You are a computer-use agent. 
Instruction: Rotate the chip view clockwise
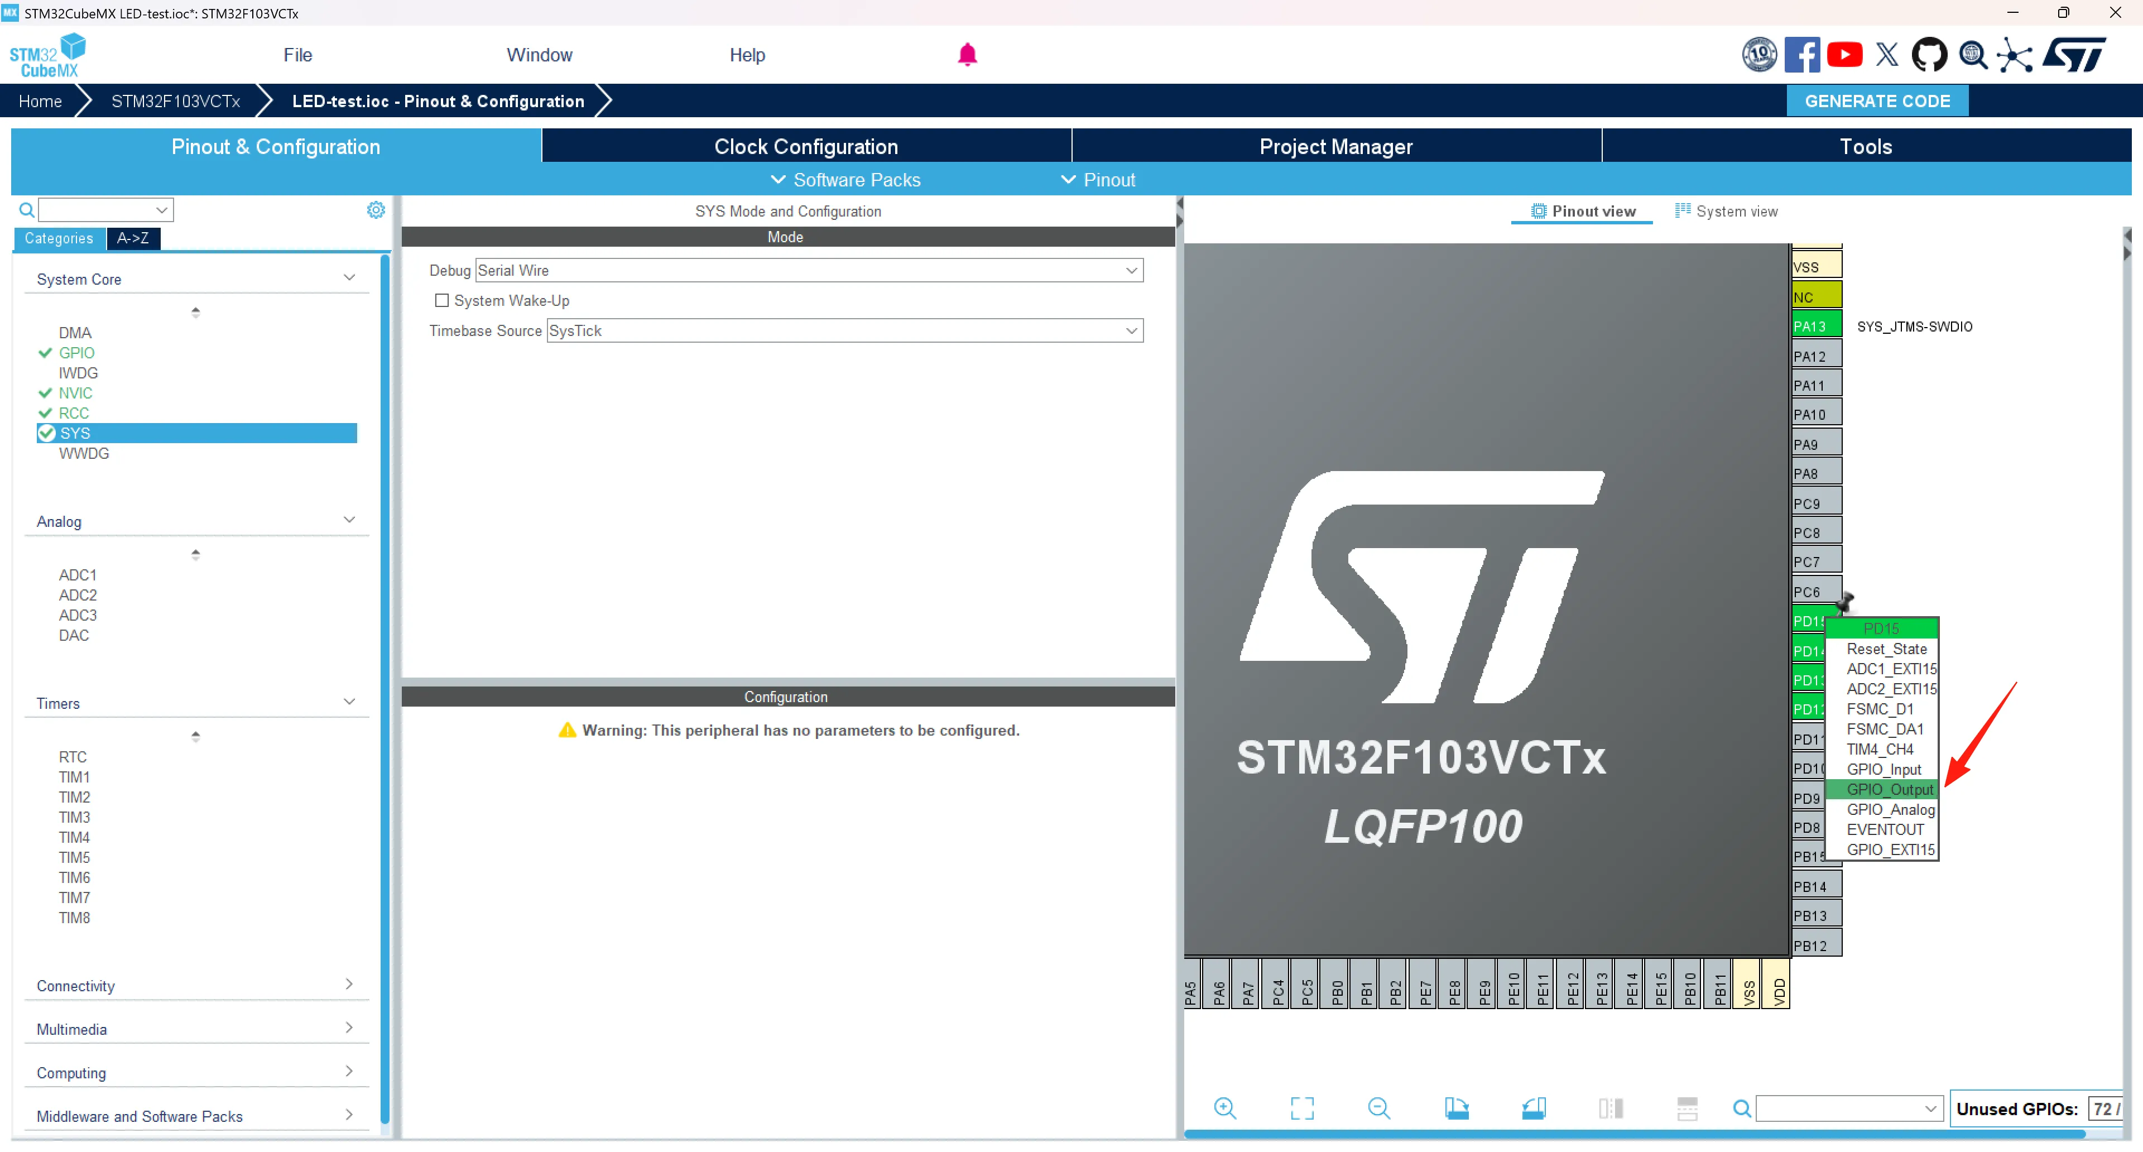point(1456,1108)
